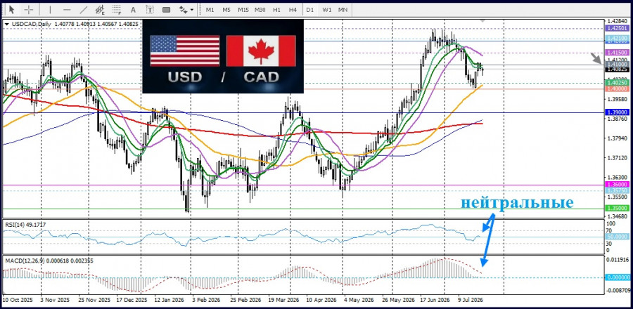The height and width of the screenshot is (309, 633).
Task: Switch chart to M15 timeframe
Action: [243, 9]
